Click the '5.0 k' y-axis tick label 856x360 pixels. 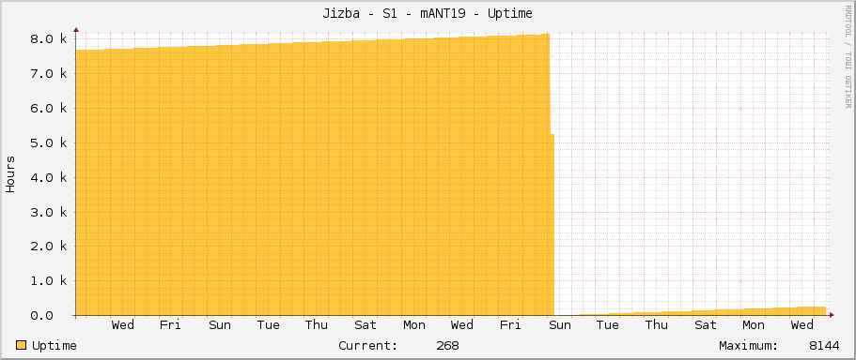[x=49, y=142]
